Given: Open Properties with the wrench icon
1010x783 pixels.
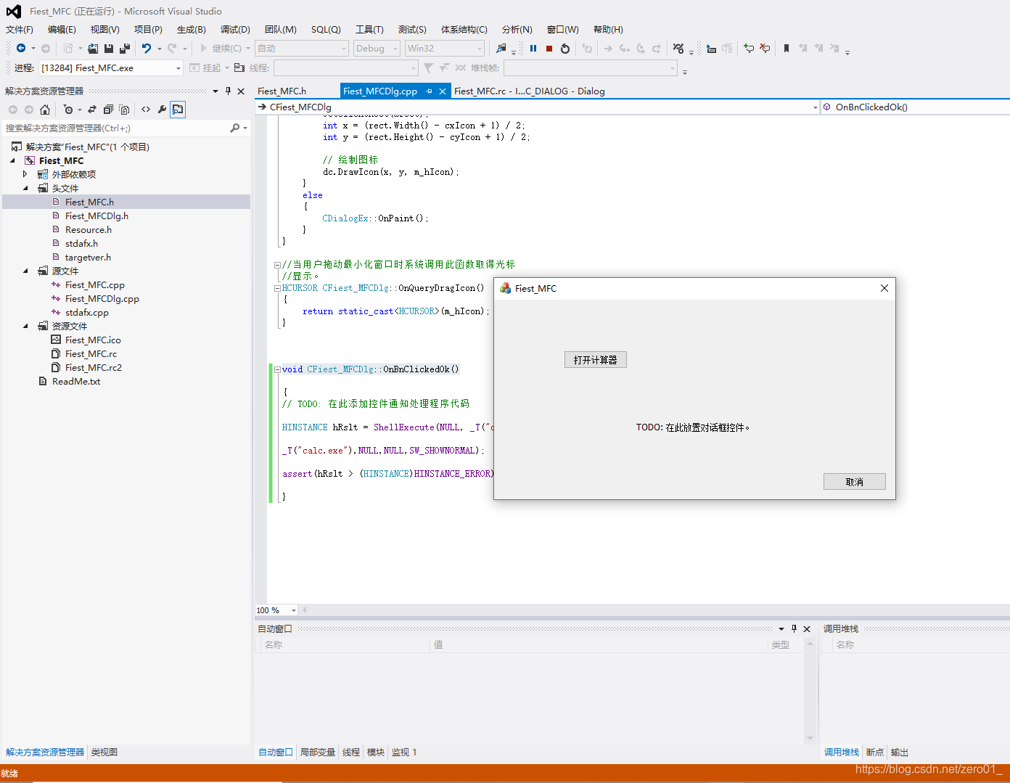Looking at the screenshot, I should coord(162,110).
